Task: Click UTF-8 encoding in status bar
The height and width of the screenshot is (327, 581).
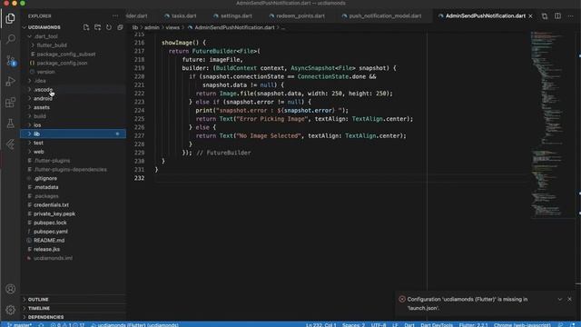Action: pyautogui.click(x=379, y=325)
